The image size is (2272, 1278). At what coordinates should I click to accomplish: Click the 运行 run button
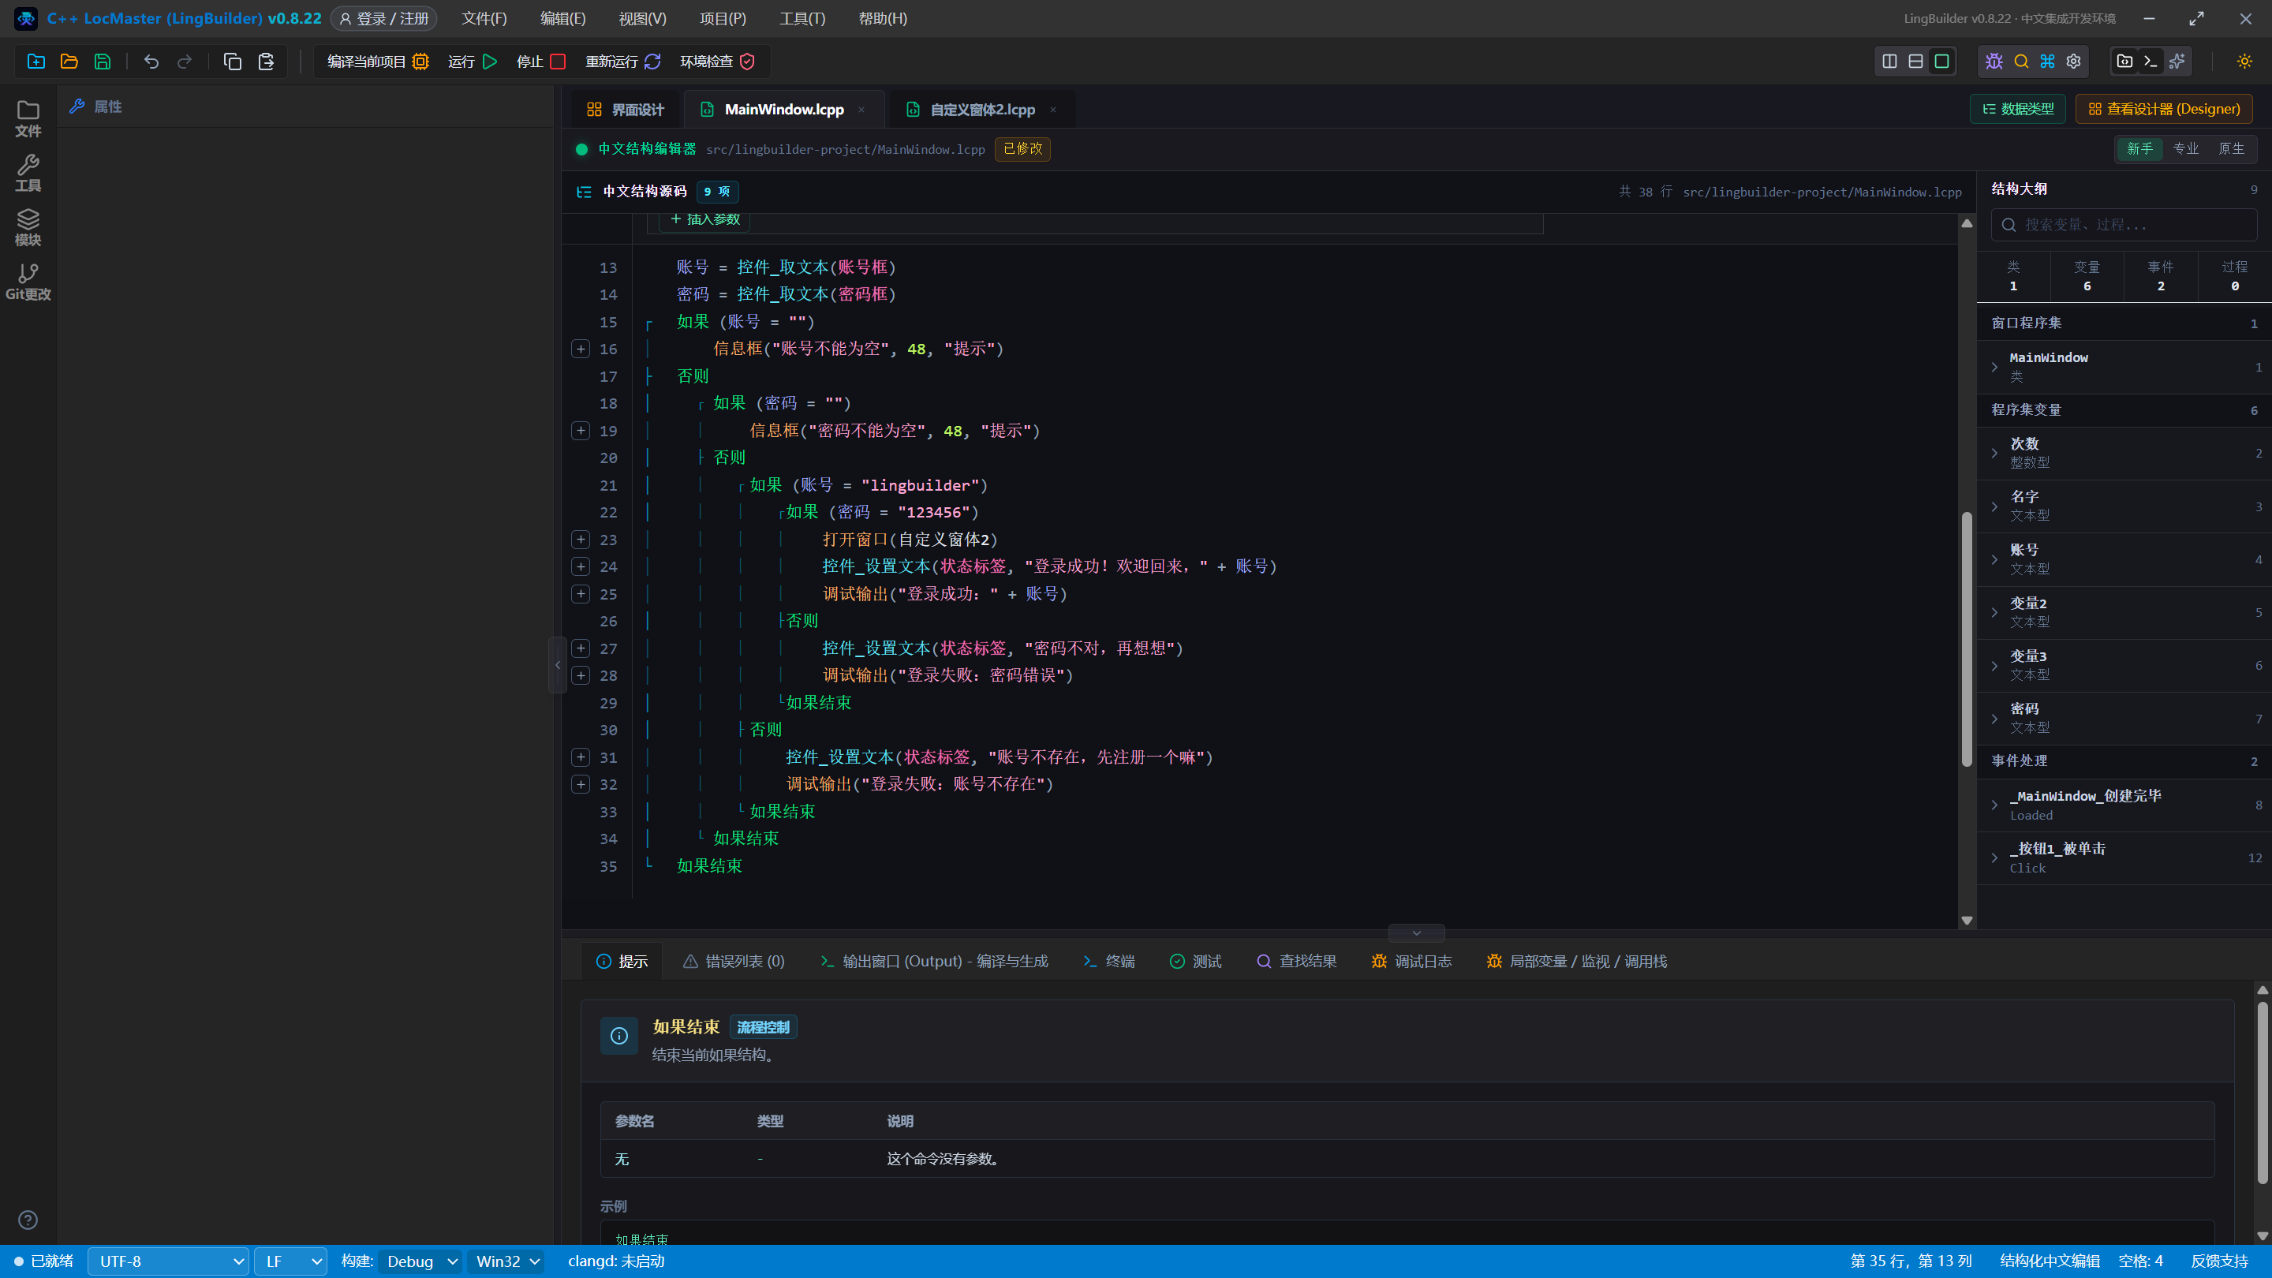pyautogui.click(x=473, y=62)
